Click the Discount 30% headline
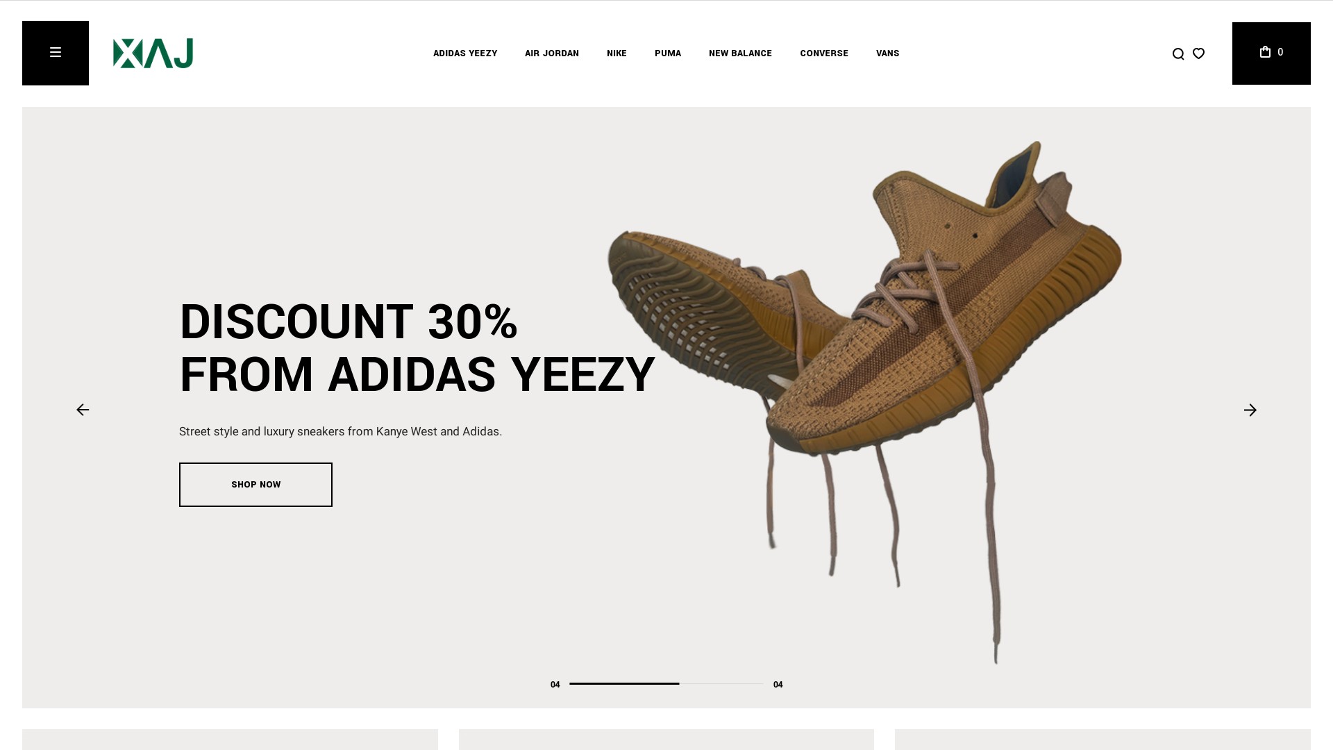Screen dimensions: 1333x750 tap(417, 348)
